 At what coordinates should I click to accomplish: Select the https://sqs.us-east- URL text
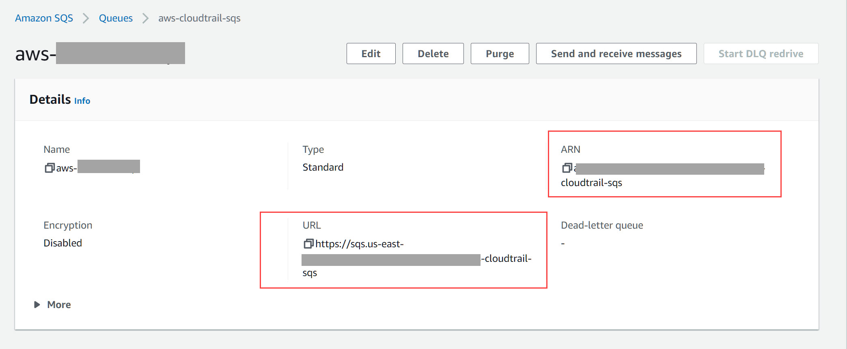(x=359, y=244)
